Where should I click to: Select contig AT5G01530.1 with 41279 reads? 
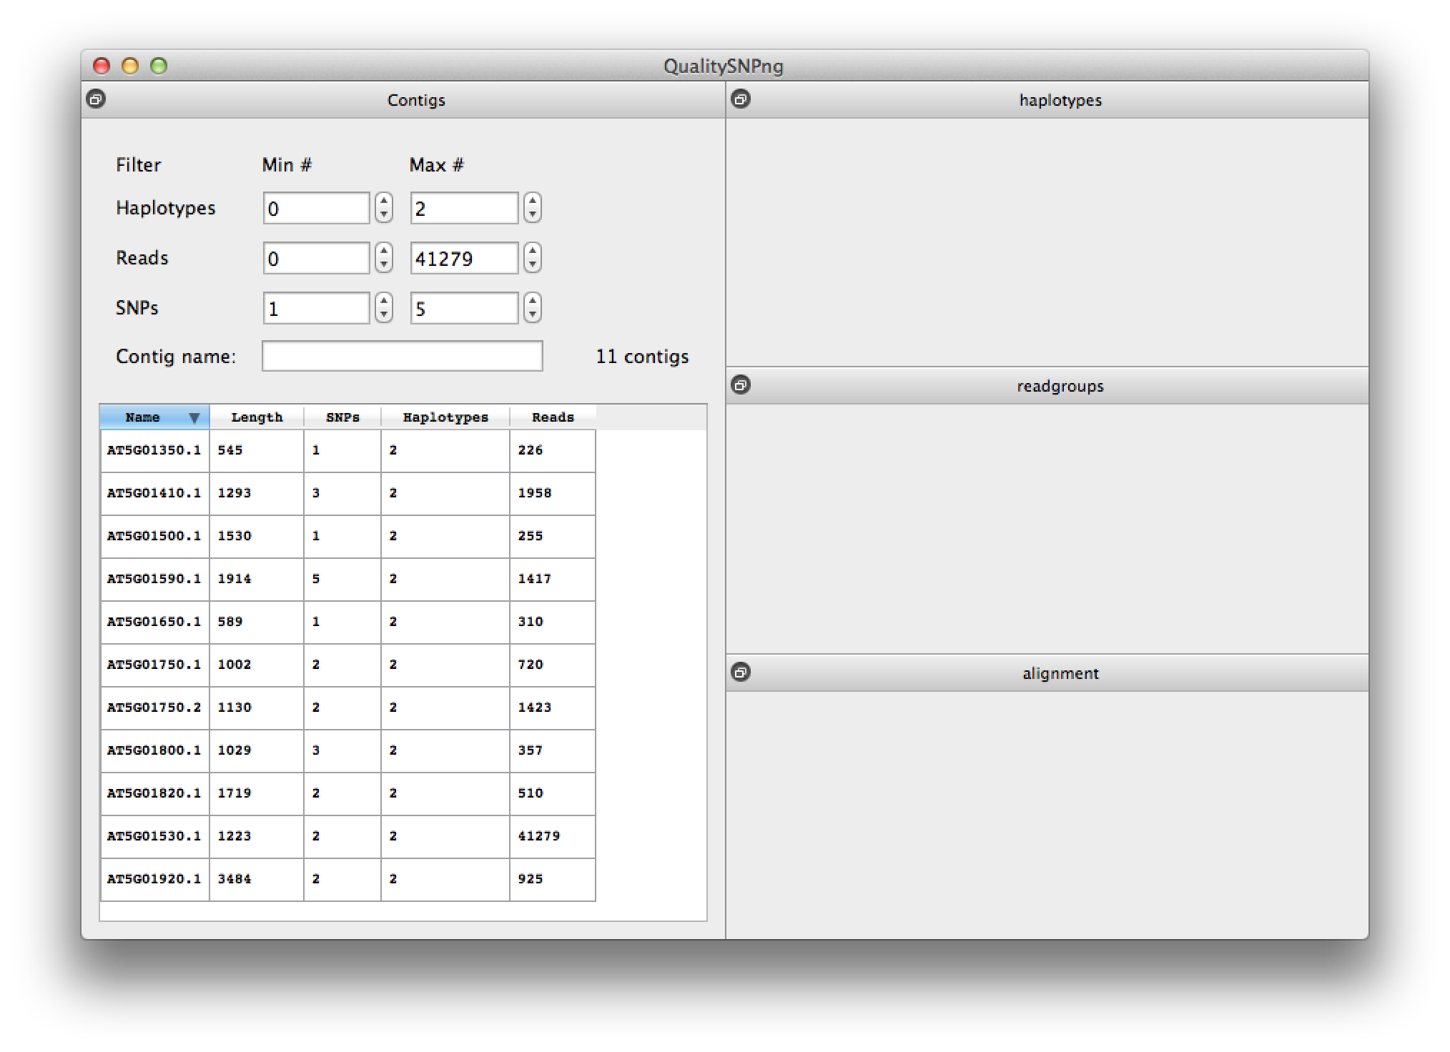pos(154,836)
